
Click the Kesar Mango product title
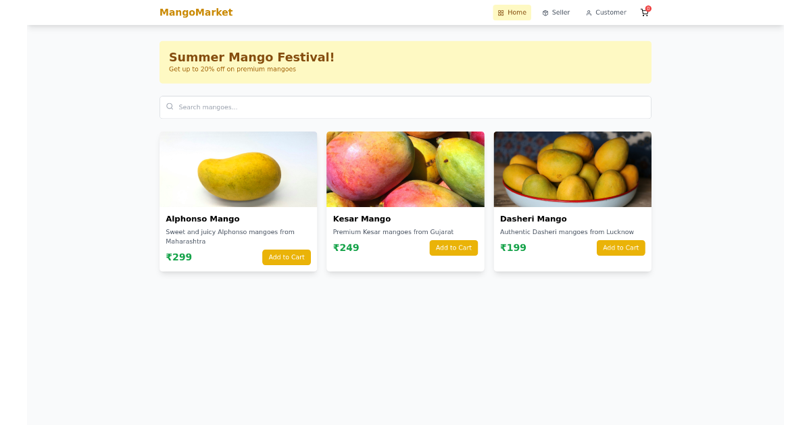click(x=362, y=219)
